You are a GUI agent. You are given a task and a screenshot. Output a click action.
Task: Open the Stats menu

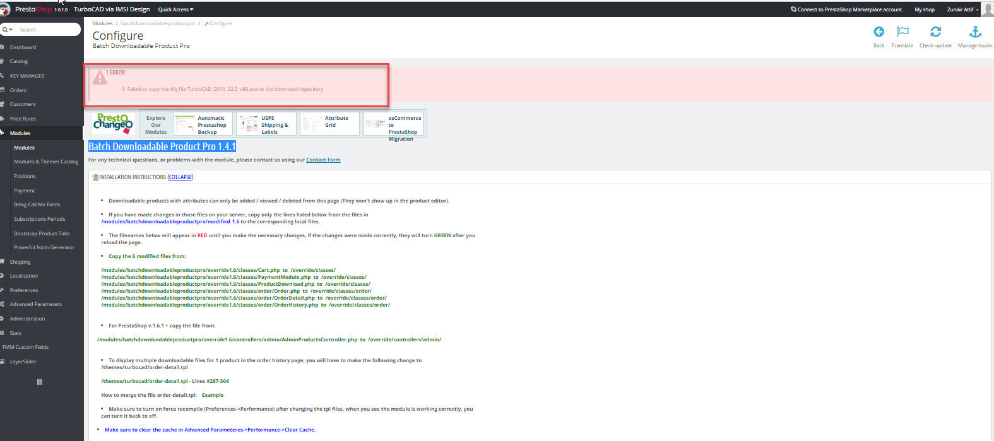pos(15,333)
